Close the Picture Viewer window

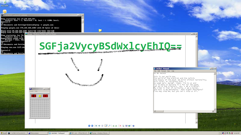196,34
